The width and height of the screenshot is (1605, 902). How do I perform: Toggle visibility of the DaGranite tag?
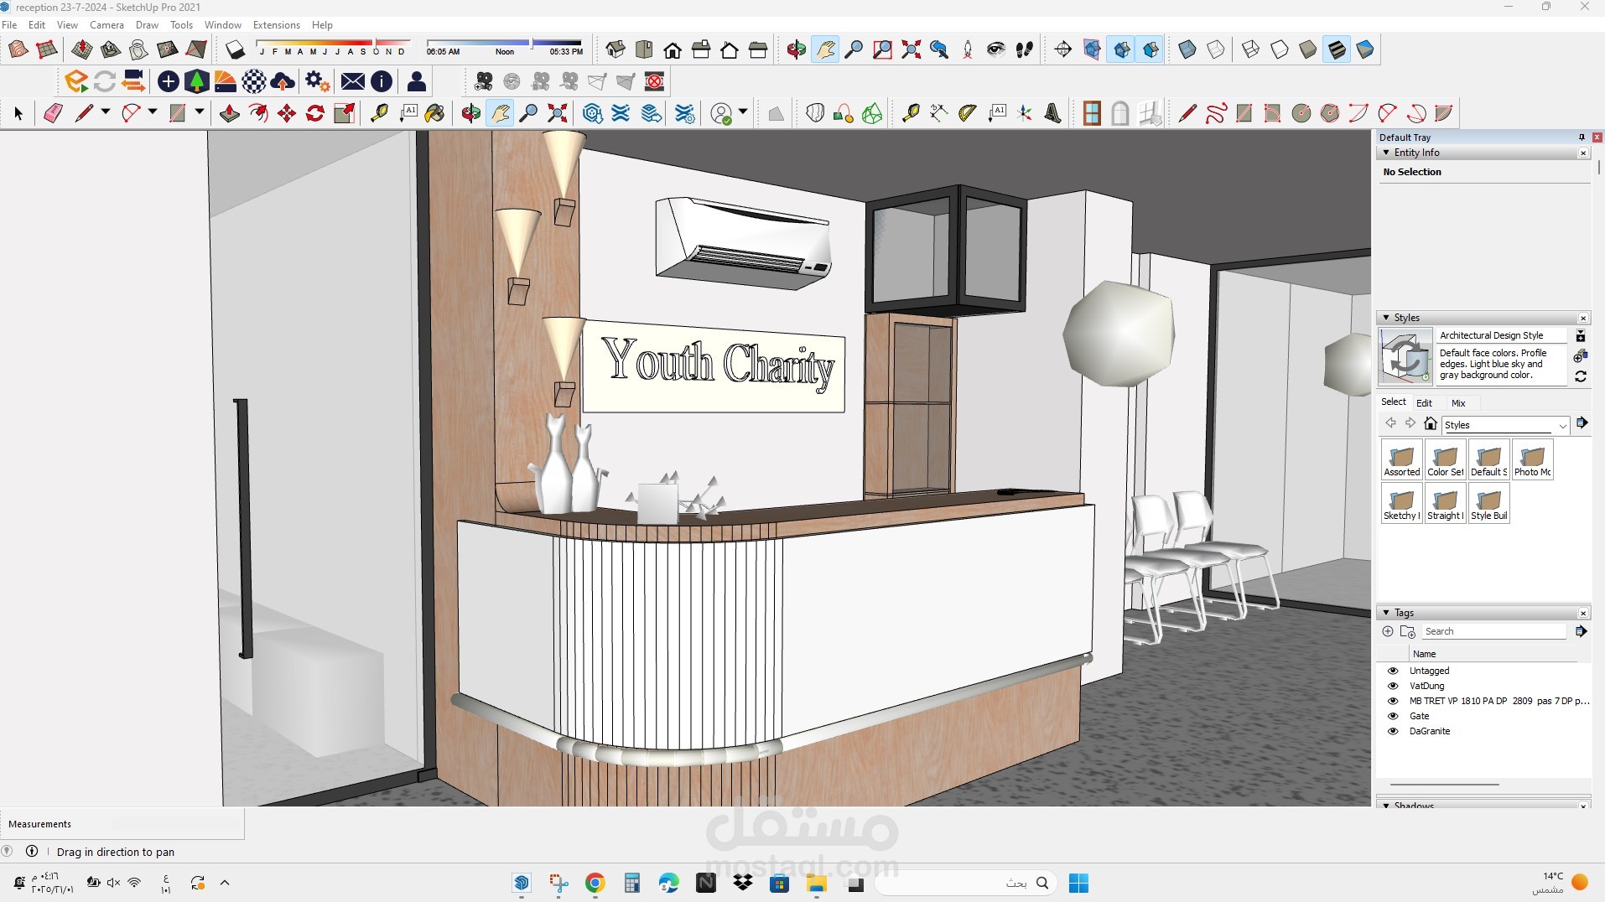coord(1393,731)
